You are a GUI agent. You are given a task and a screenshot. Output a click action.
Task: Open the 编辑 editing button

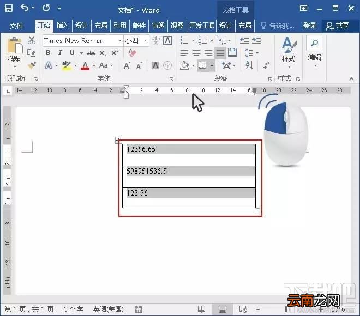click(x=314, y=51)
